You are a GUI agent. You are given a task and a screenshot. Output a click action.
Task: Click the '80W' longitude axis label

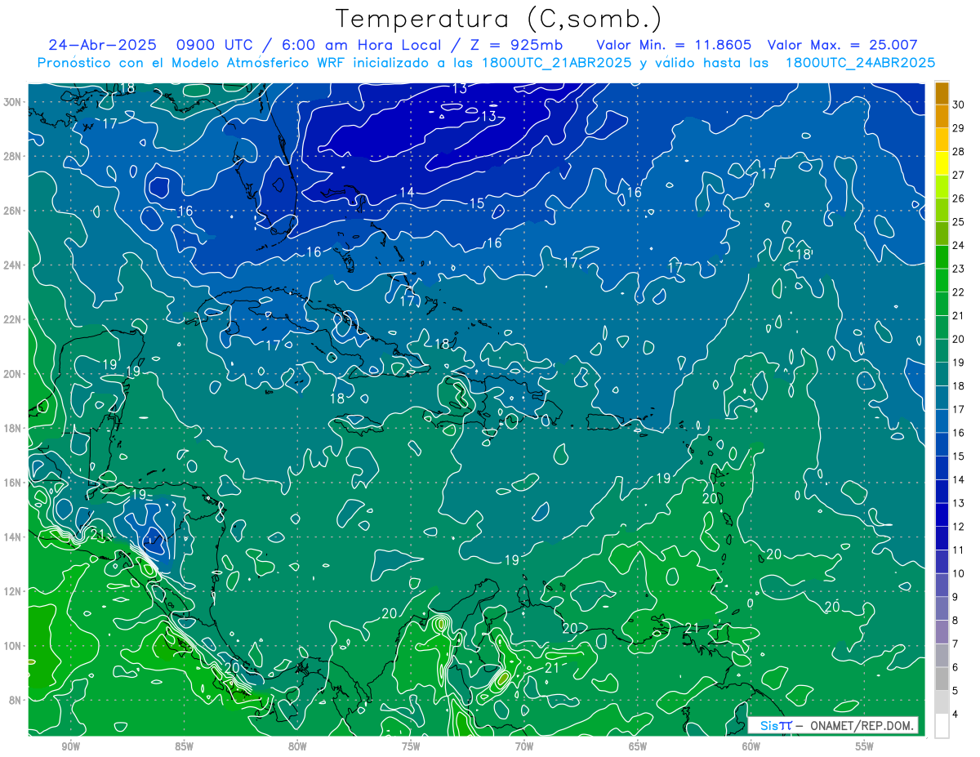(x=297, y=746)
